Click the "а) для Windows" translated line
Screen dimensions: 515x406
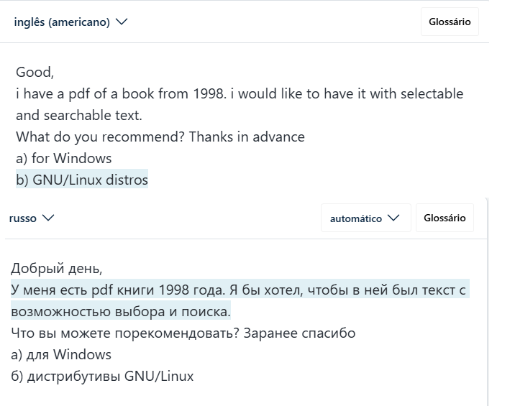click(61, 354)
